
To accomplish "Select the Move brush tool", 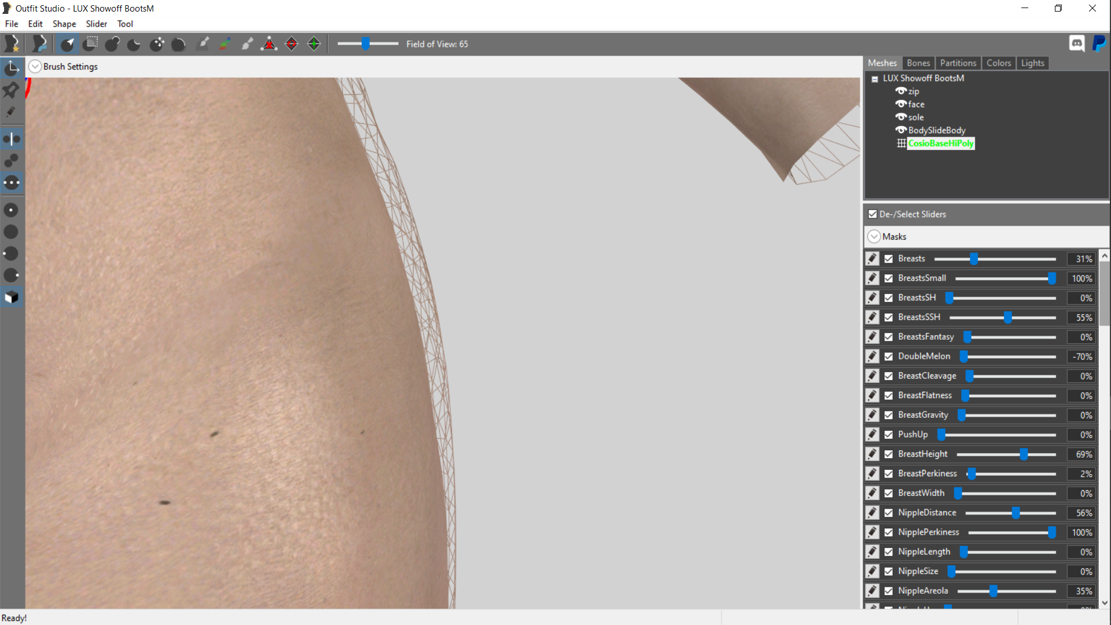I will [157, 44].
